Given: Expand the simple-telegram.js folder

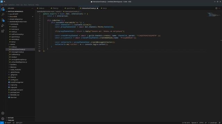Looking at the screenshot, I should pos(16,19).
